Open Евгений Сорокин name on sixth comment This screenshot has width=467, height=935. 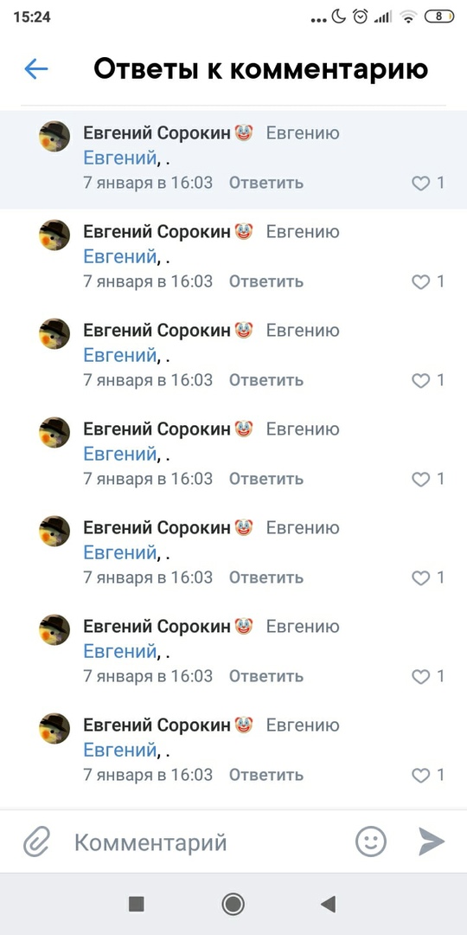(x=156, y=627)
